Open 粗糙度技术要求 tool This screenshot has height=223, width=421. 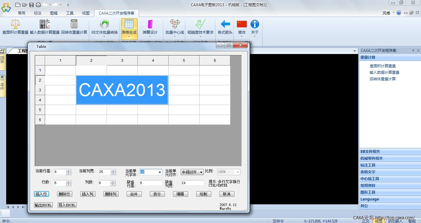coord(200,24)
